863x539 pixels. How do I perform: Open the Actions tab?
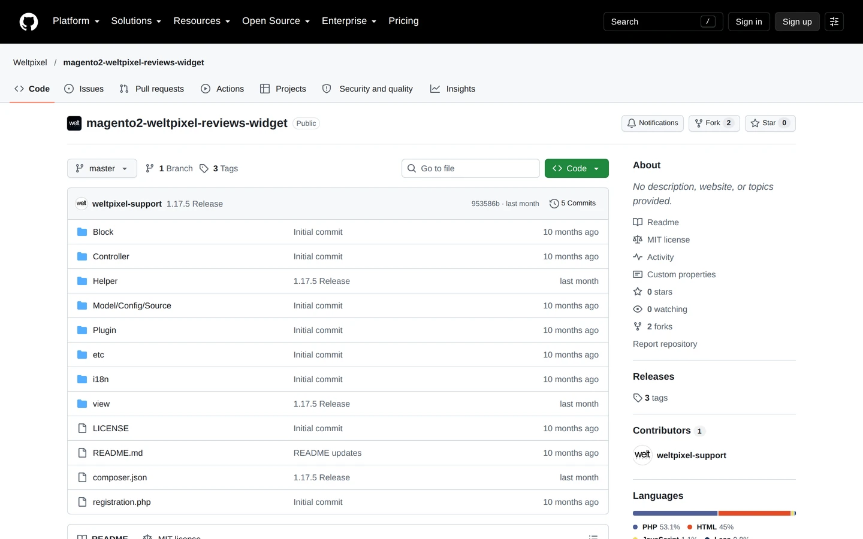[222, 89]
